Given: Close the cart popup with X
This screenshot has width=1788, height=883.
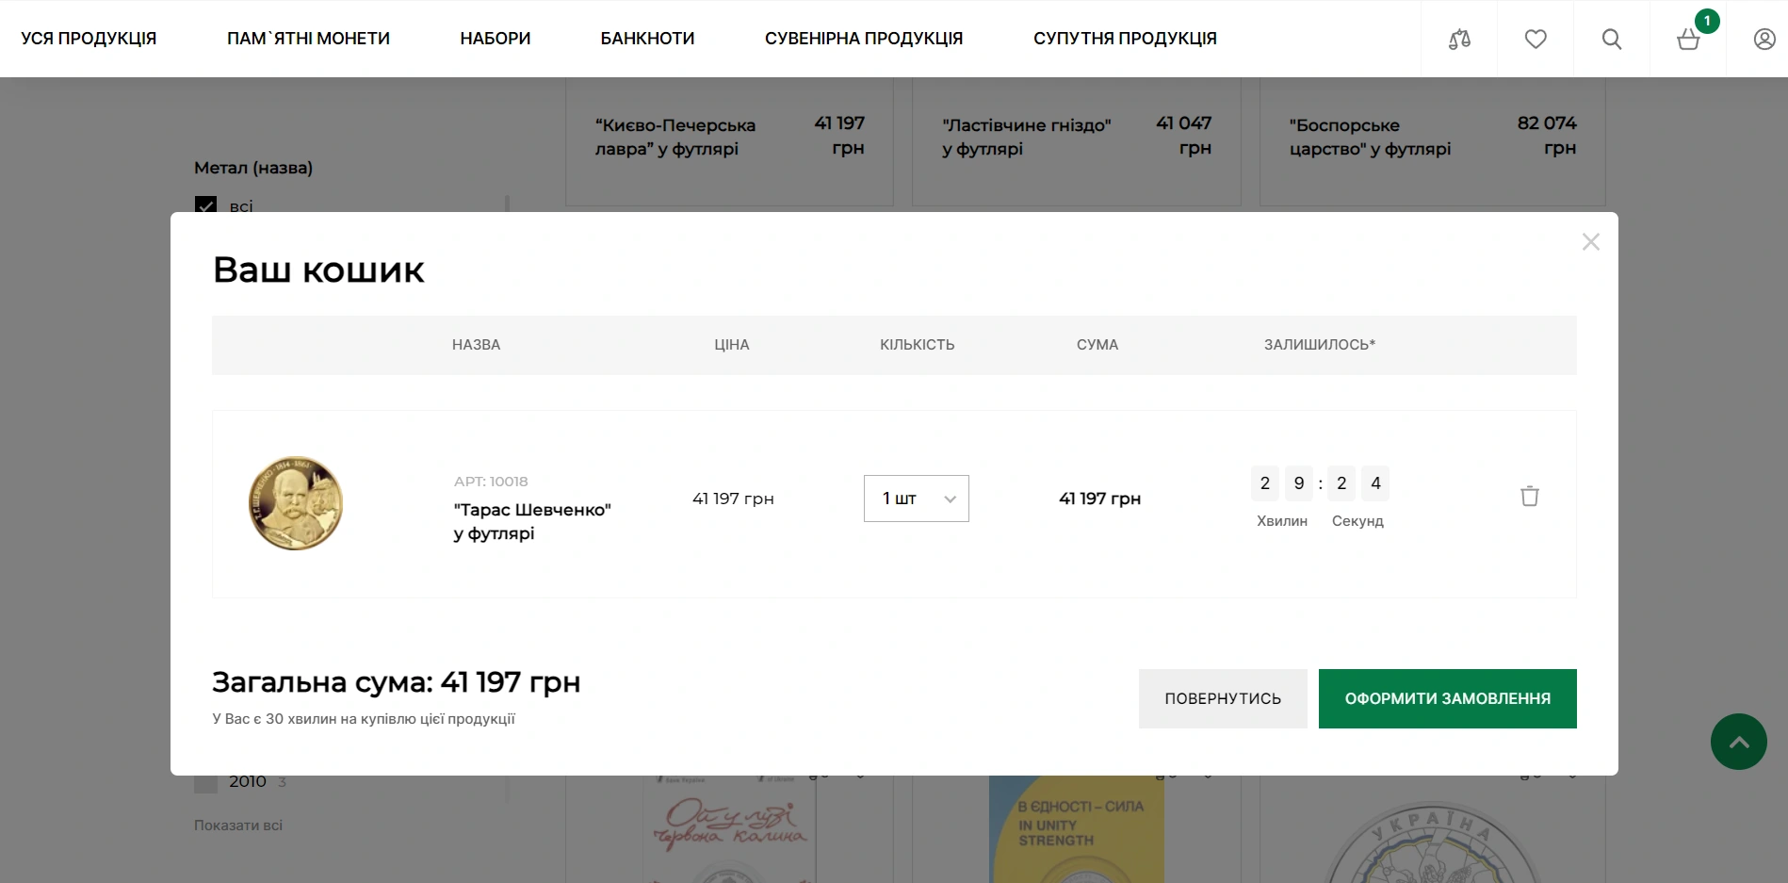Looking at the screenshot, I should click(x=1591, y=242).
